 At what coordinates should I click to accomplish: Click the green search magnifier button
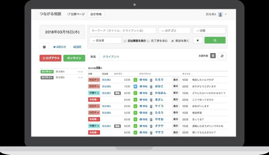(215, 40)
